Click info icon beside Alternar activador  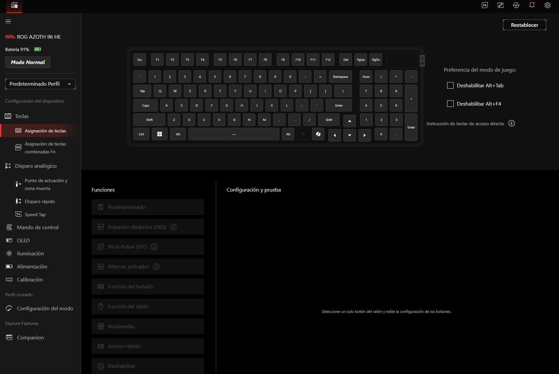click(x=156, y=267)
